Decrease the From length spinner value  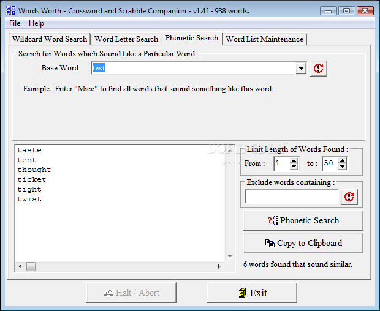[294, 167]
